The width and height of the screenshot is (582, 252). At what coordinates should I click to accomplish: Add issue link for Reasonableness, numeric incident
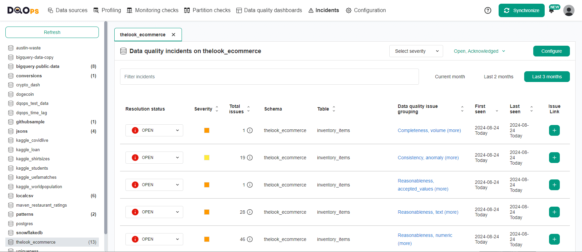(554, 239)
